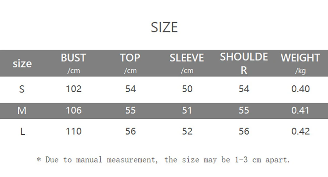Viewport: 328px width, 177px height.
Task: Select the TOP column header
Action: point(130,63)
